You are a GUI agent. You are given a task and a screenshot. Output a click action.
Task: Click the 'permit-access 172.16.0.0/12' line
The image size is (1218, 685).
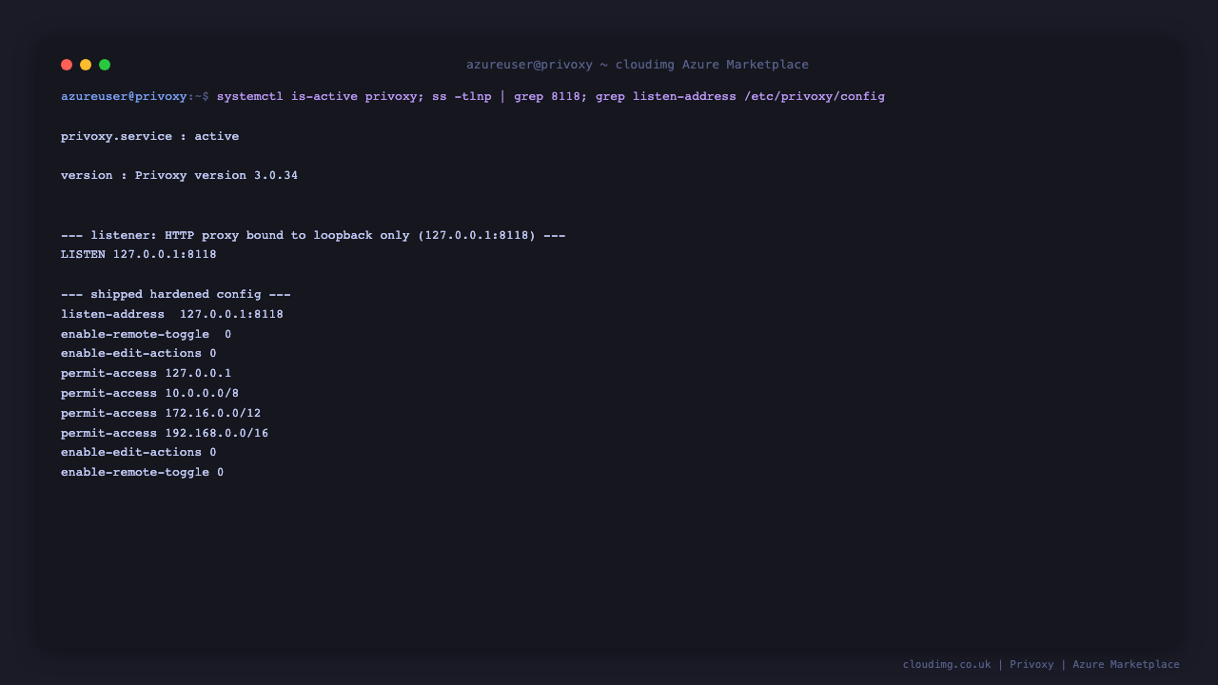click(x=161, y=413)
